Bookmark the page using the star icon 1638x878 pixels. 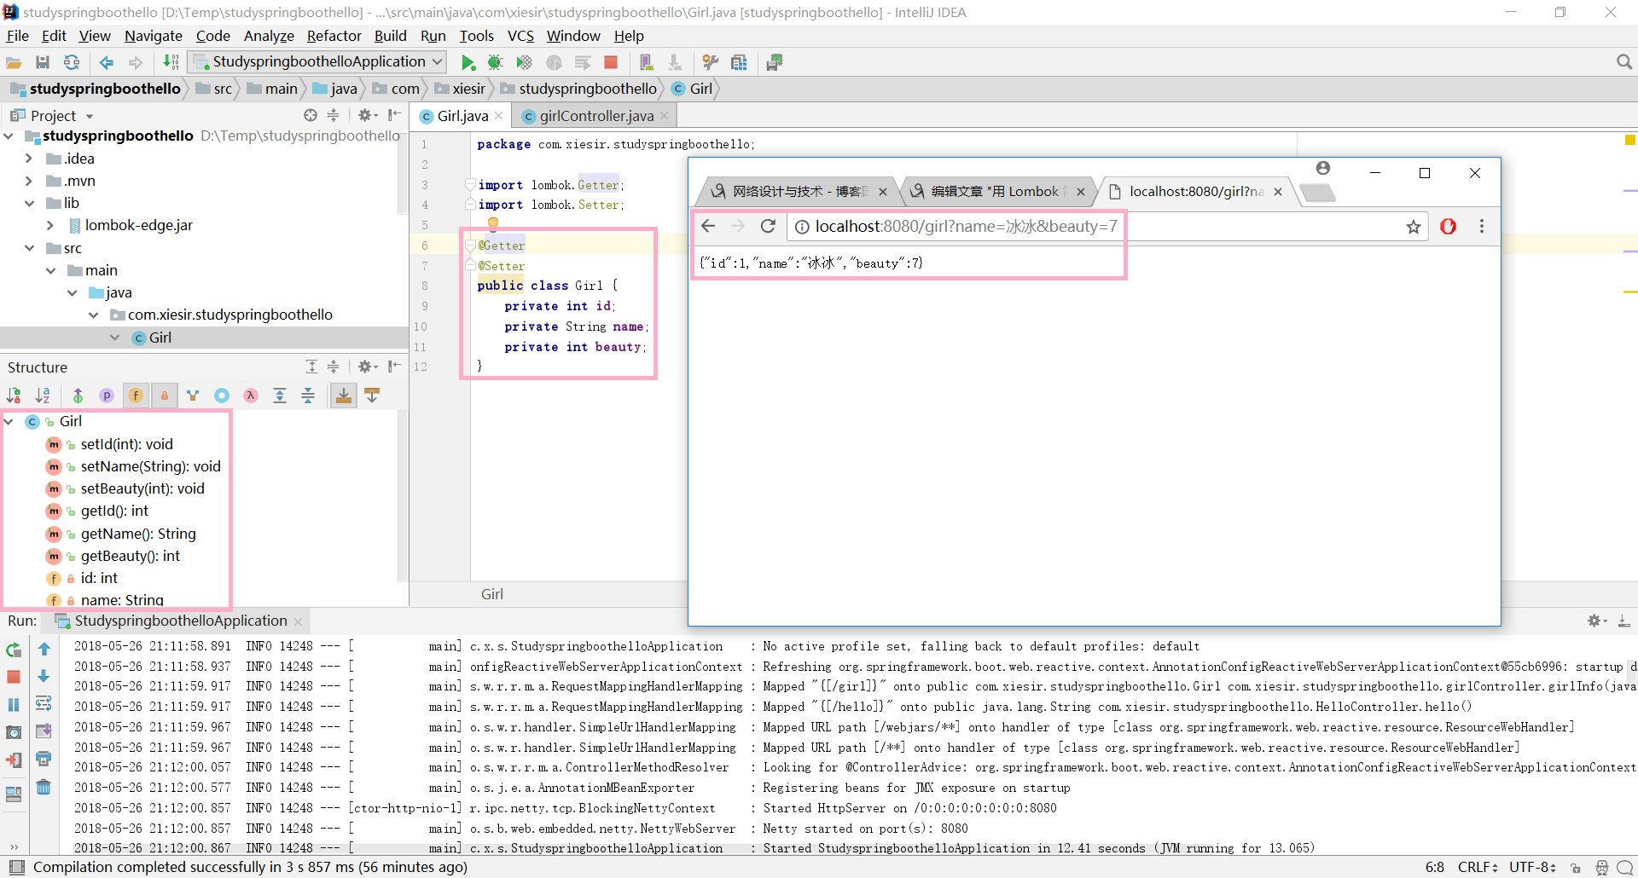(x=1414, y=226)
